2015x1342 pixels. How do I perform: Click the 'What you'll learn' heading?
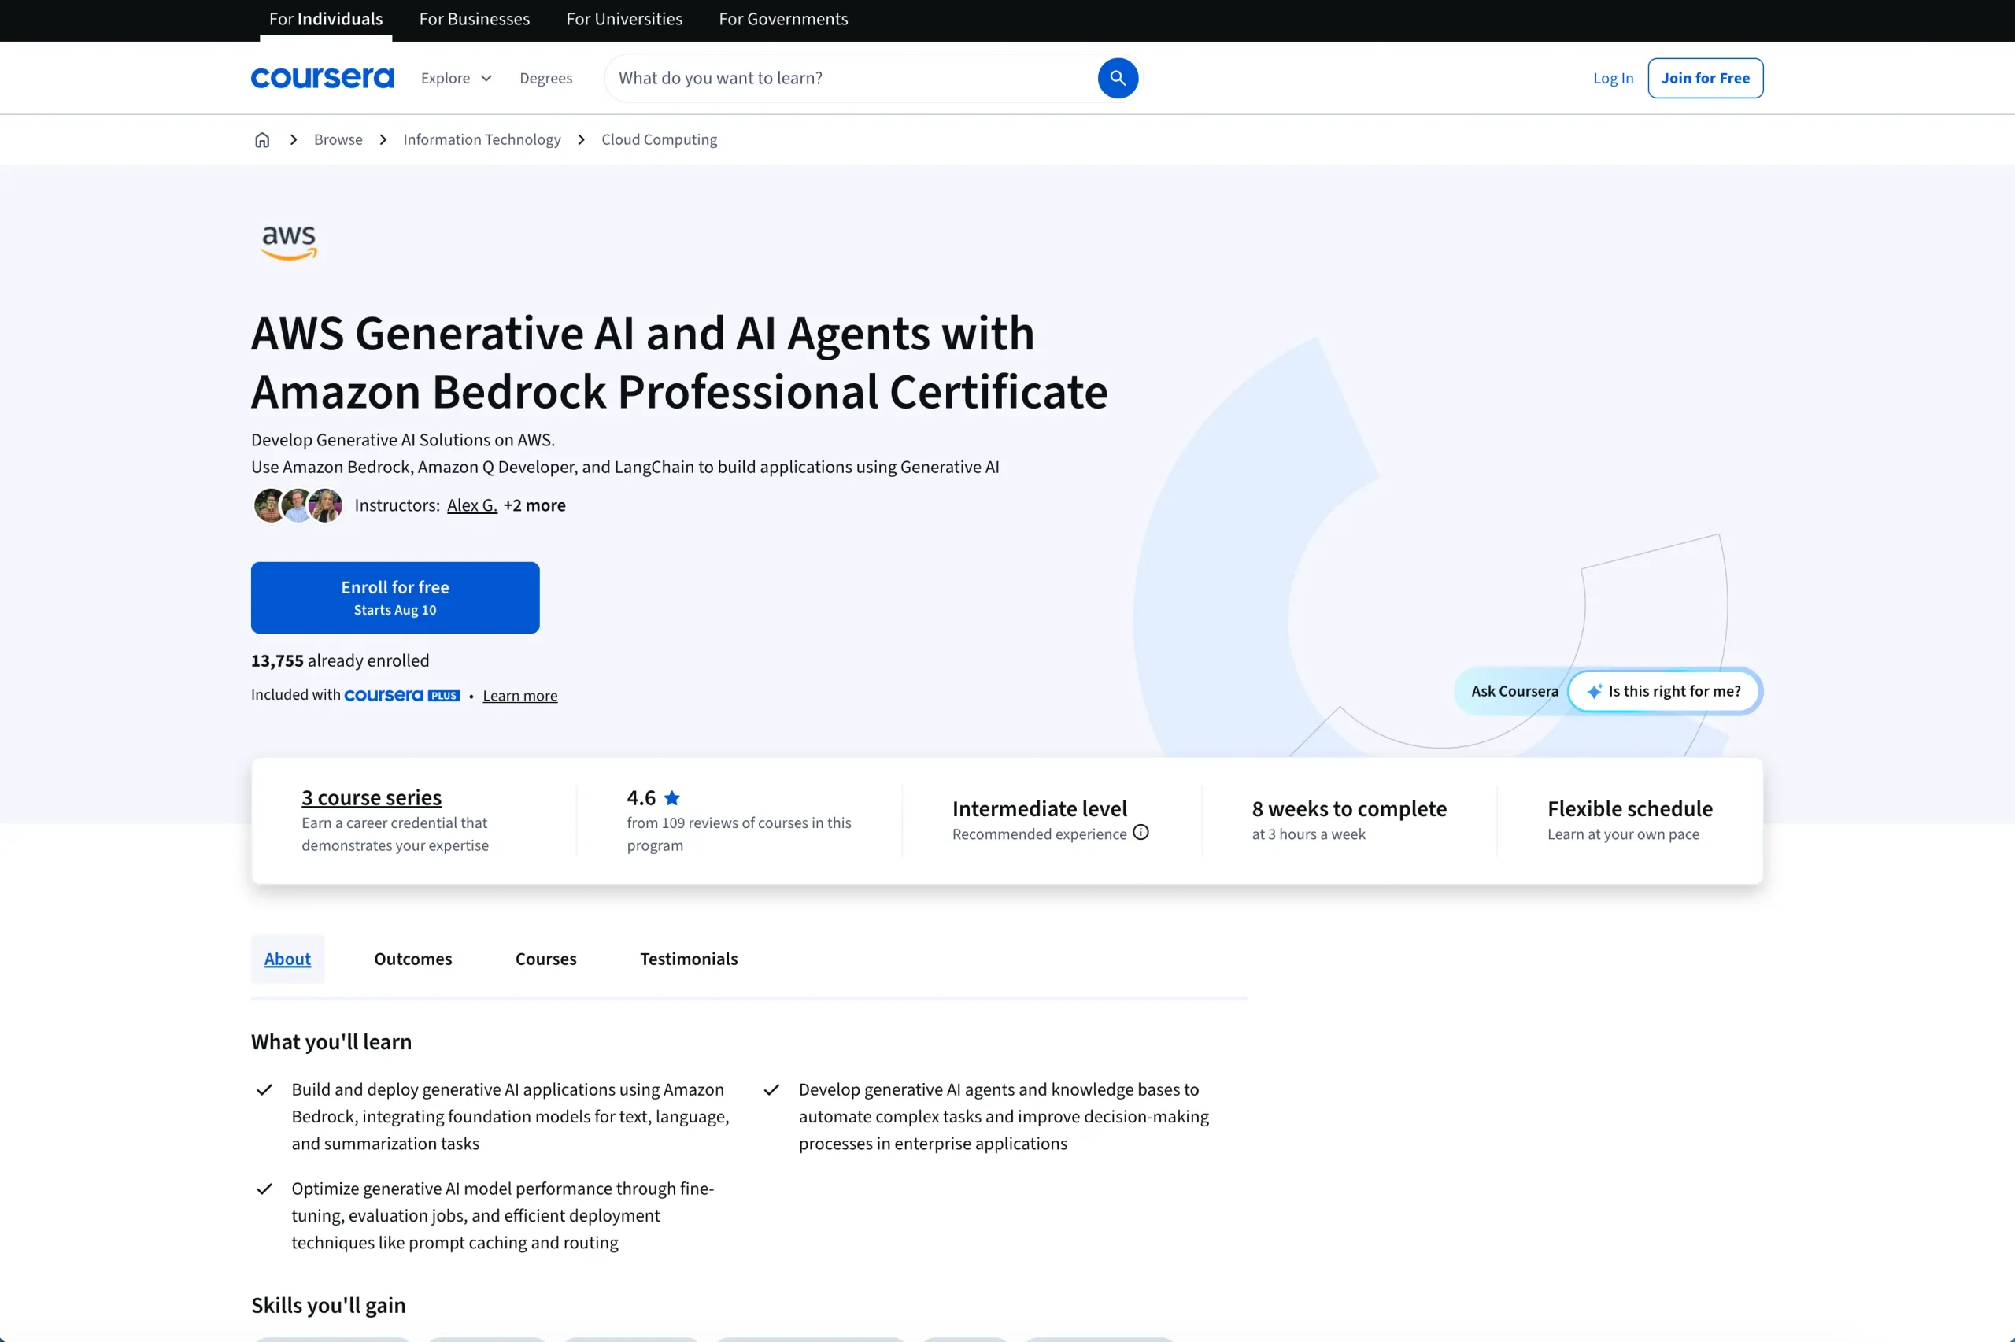coord(331,1041)
